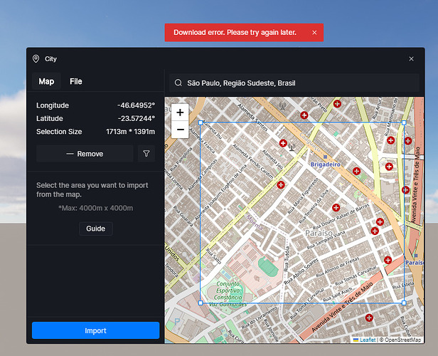
Task: Click the Brigadeiro metro station marker
Action: [x=325, y=157]
